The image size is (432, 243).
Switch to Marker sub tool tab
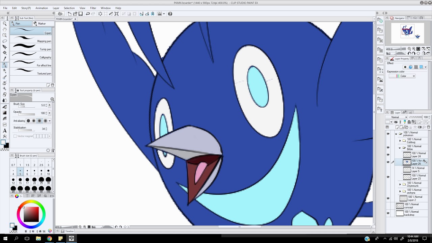tap(43, 24)
